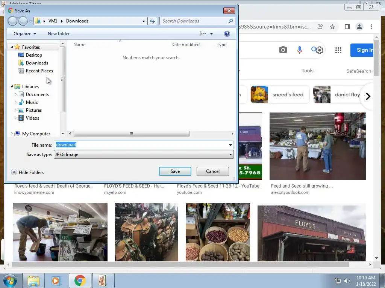Click navigation pane vertical scrollbar
The image size is (385, 288).
point(63,79)
